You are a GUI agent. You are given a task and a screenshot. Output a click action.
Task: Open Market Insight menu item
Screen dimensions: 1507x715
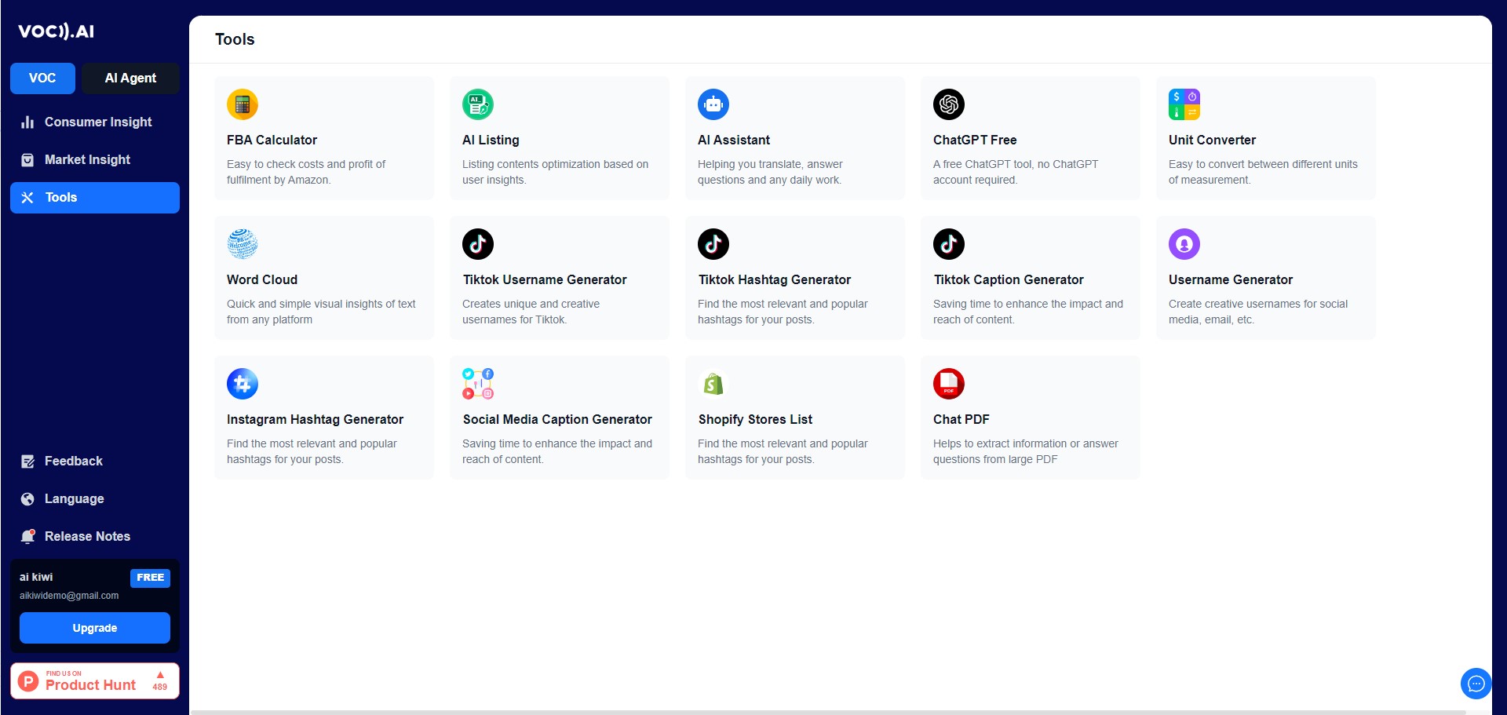[x=95, y=160]
